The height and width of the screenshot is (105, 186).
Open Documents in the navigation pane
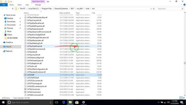(x=11, y=25)
